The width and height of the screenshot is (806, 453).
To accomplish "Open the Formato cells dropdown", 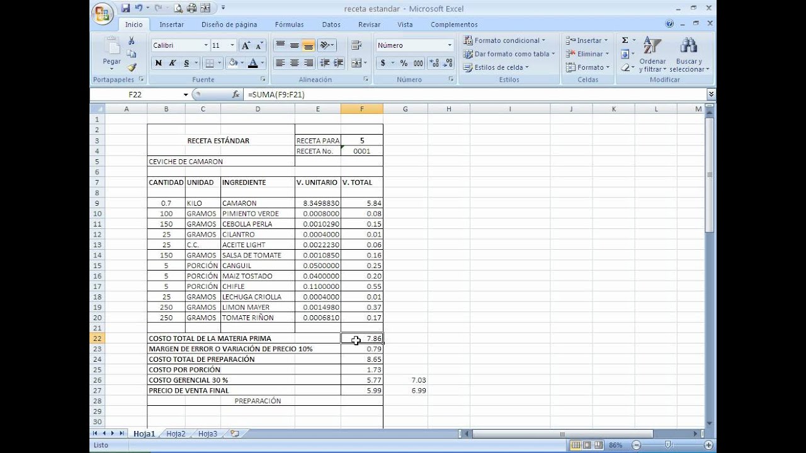I will pyautogui.click(x=587, y=67).
